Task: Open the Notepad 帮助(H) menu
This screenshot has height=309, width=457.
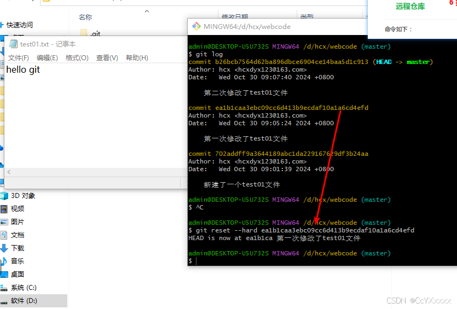Action: (137, 58)
